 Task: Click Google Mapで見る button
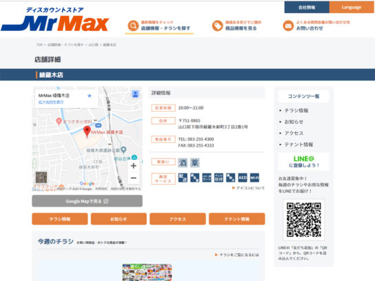[x=88, y=201]
